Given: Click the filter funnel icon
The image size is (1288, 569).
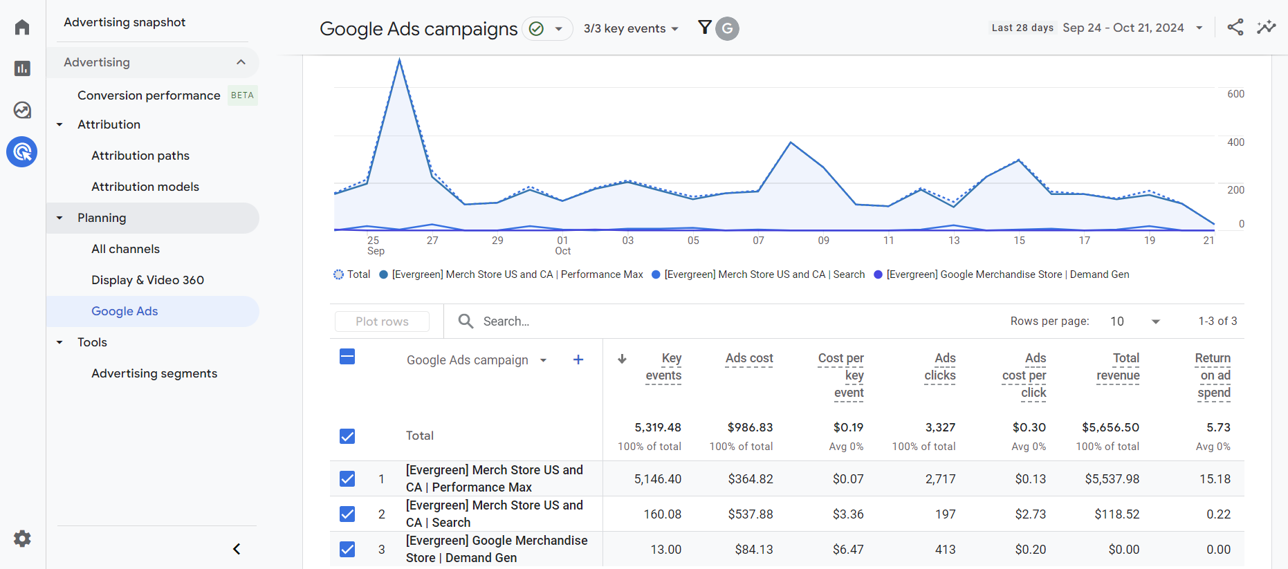Looking at the screenshot, I should [x=704, y=28].
